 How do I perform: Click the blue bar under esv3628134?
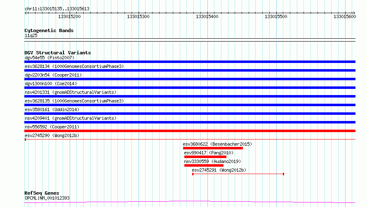click(x=190, y=70)
